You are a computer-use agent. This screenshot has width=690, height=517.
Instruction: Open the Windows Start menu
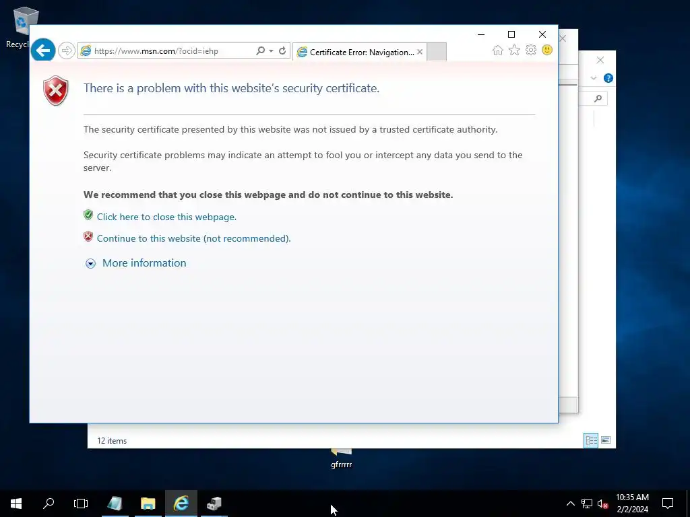click(x=16, y=504)
